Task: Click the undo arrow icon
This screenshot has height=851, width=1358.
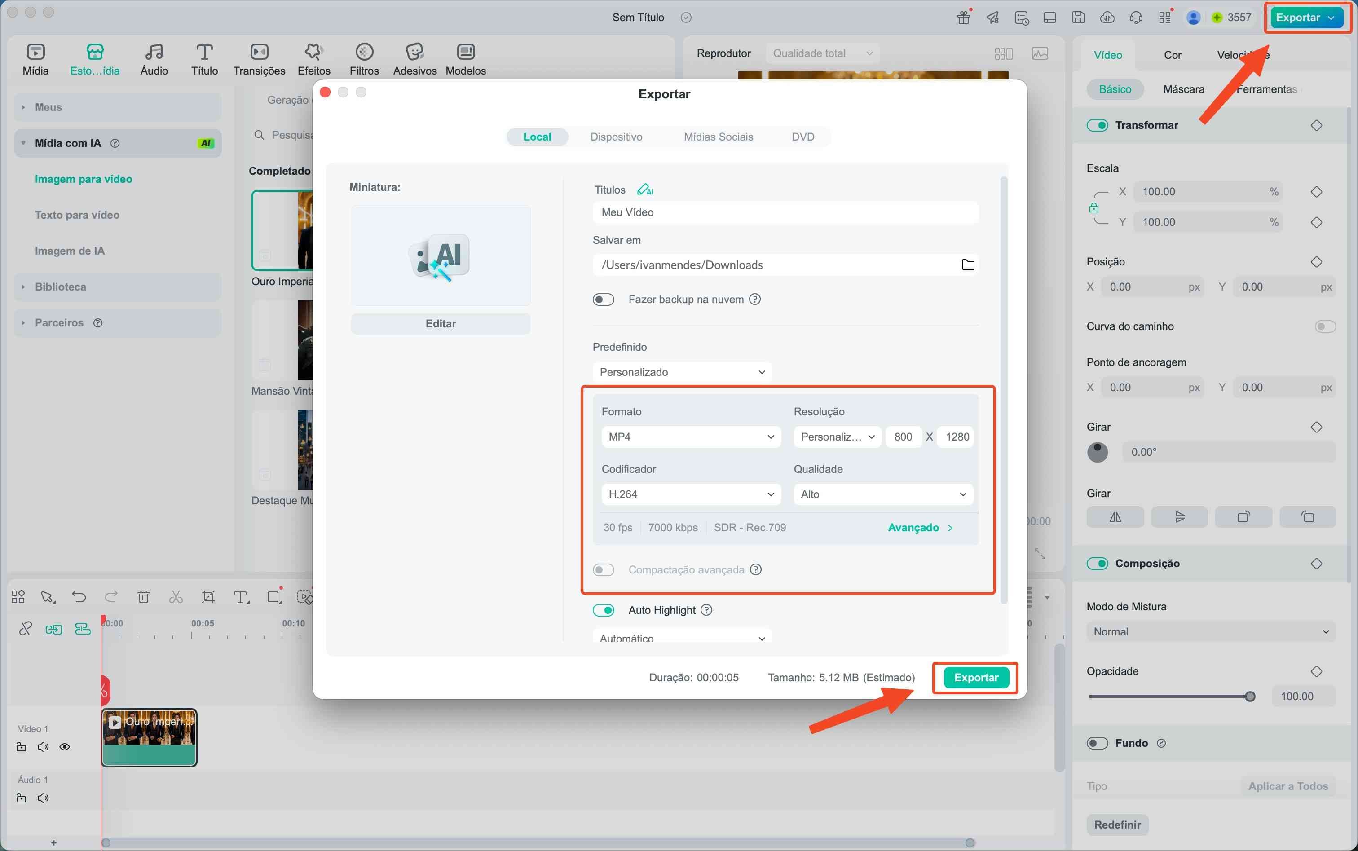Action: (x=79, y=597)
